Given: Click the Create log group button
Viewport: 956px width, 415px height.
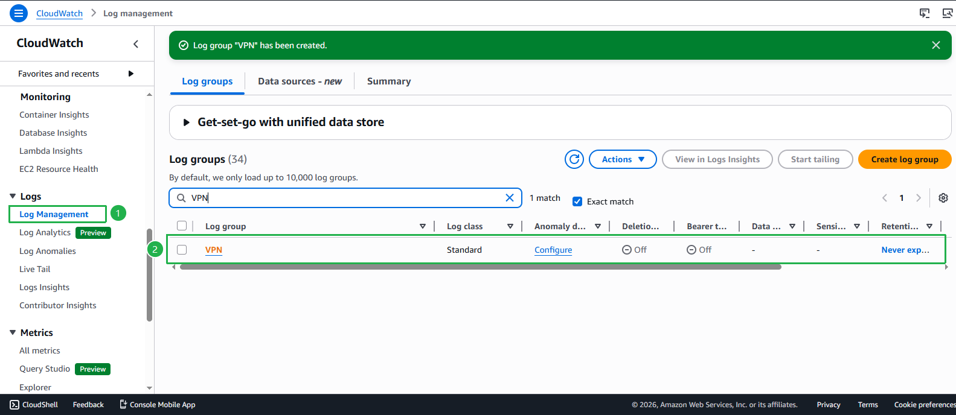Looking at the screenshot, I should tap(905, 159).
